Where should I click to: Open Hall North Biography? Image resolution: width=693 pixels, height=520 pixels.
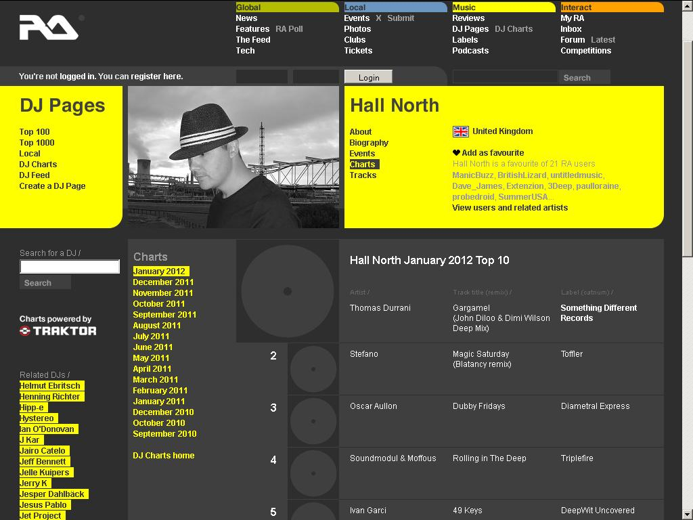[x=369, y=142]
